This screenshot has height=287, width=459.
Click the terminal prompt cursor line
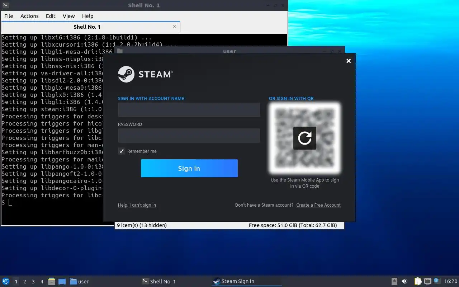(x=7, y=202)
